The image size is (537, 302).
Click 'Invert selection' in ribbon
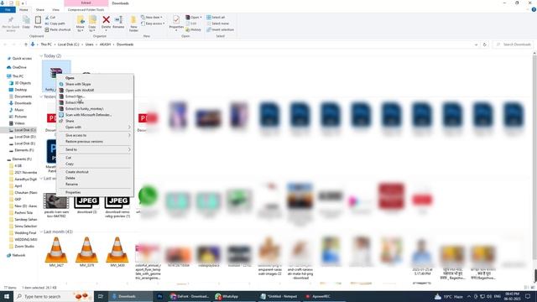tap(220, 30)
